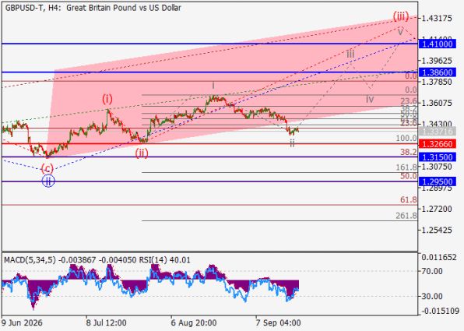Select the blue 1.38600 price level tag
Viewport: 464px width, 331px height.
[x=438, y=72]
